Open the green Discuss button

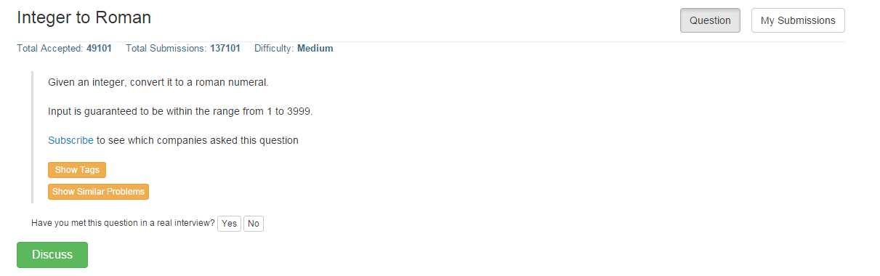tap(52, 255)
